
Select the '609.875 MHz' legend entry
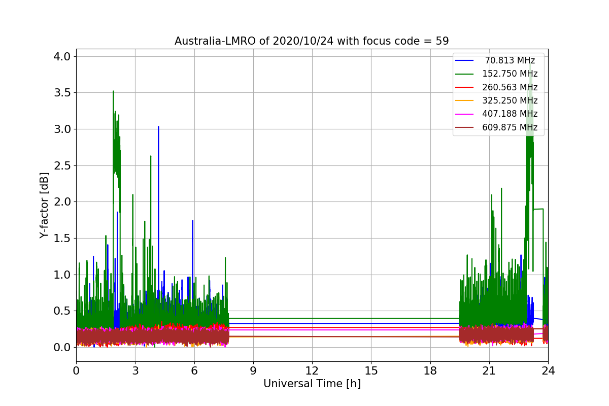pos(510,127)
